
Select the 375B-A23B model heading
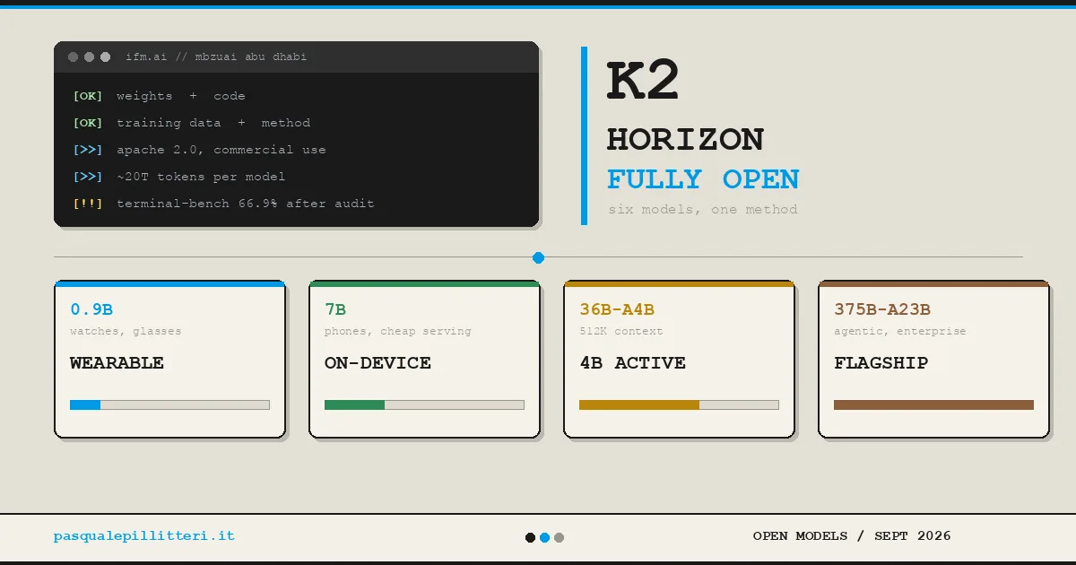pyautogui.click(x=882, y=310)
